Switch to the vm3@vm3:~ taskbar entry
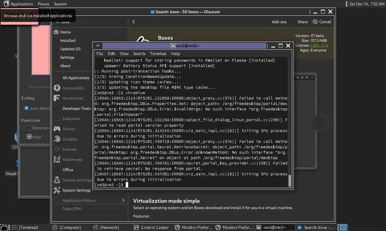The height and width of the screenshot is (231, 386). click(275, 227)
